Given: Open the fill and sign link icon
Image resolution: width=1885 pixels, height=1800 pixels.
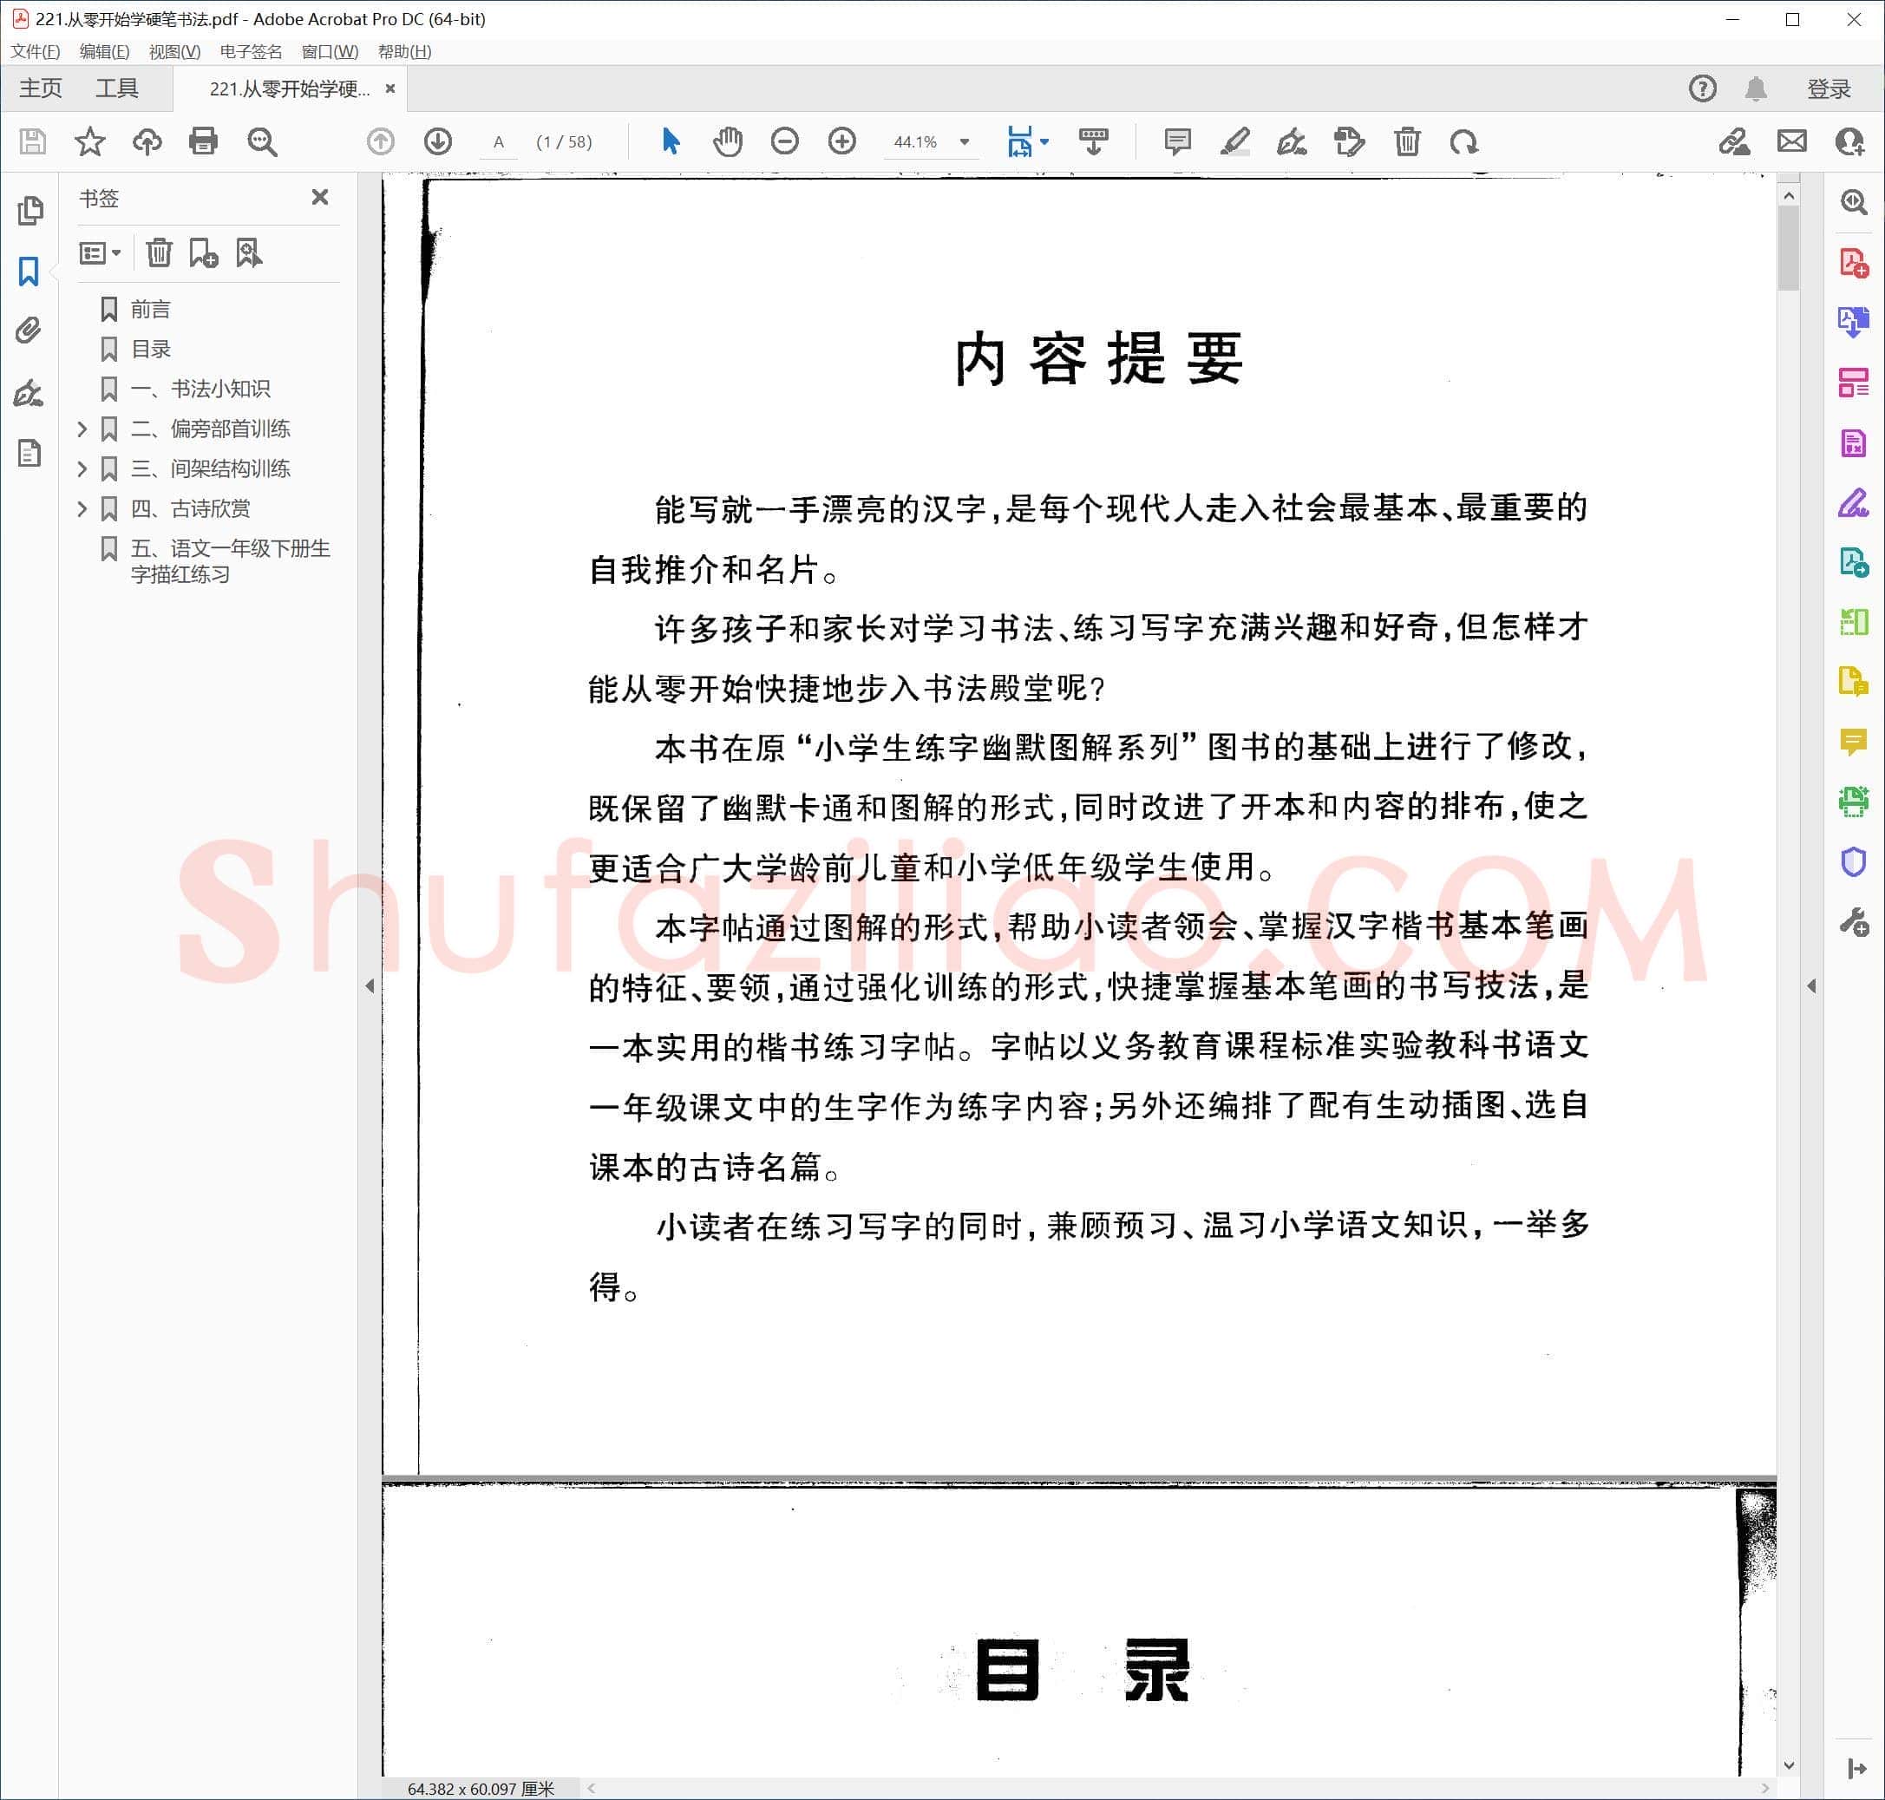Looking at the screenshot, I should 1733,142.
